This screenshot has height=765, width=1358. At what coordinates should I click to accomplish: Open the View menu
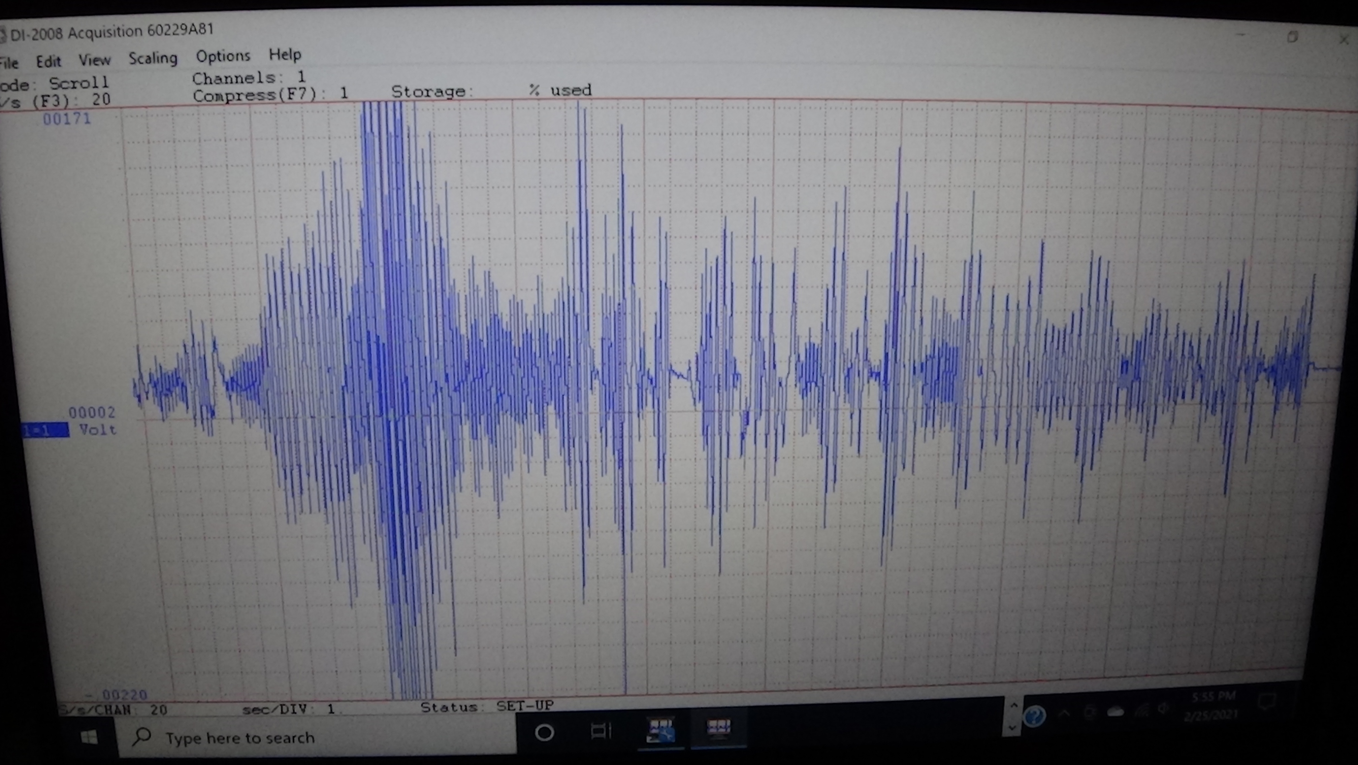[x=94, y=60]
